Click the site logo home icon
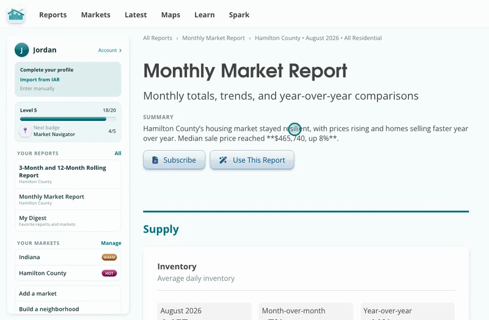Screen dimensions: 489x320 (x=16, y=15)
